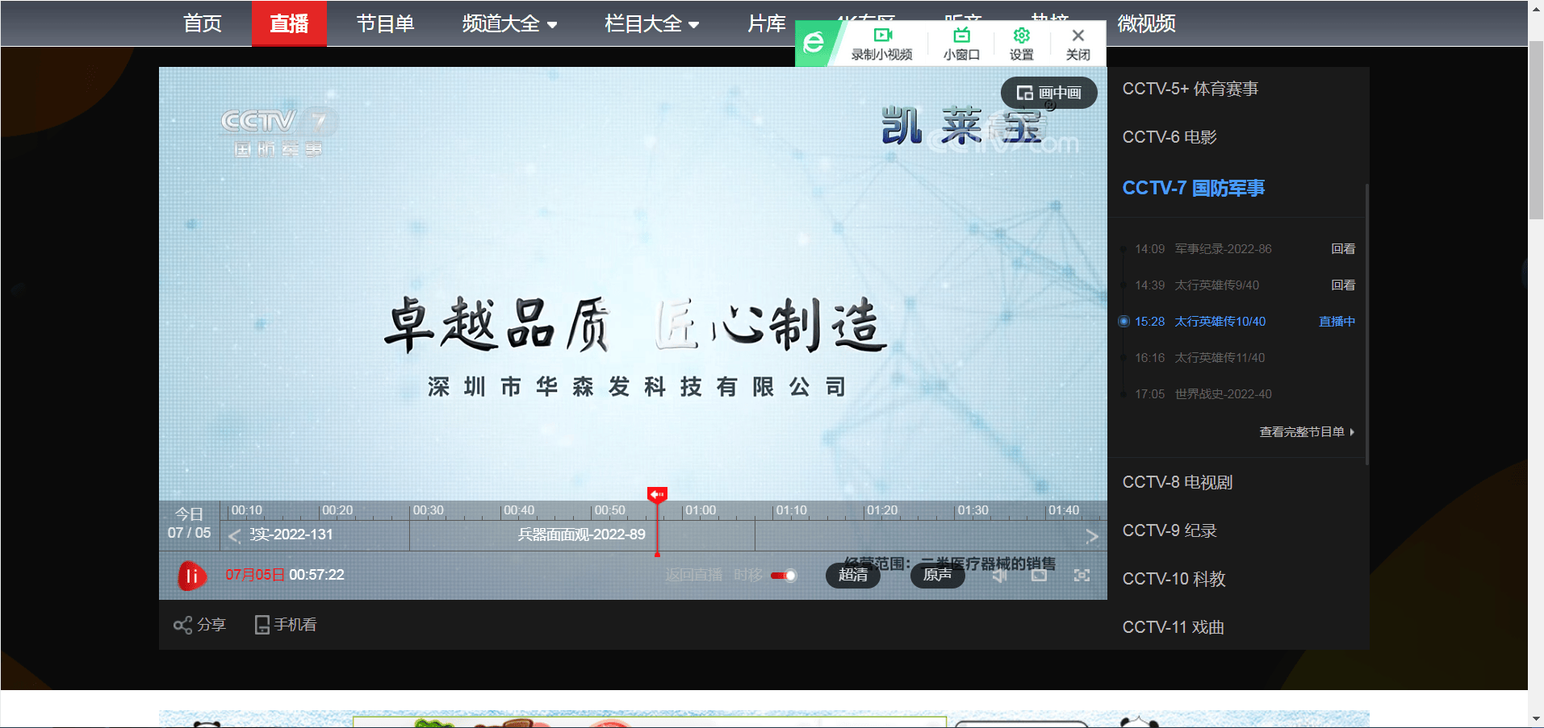The image size is (1544, 728).
Task: Select the 15:28 太行英雄传10/40 live program
Action: (x=1220, y=322)
